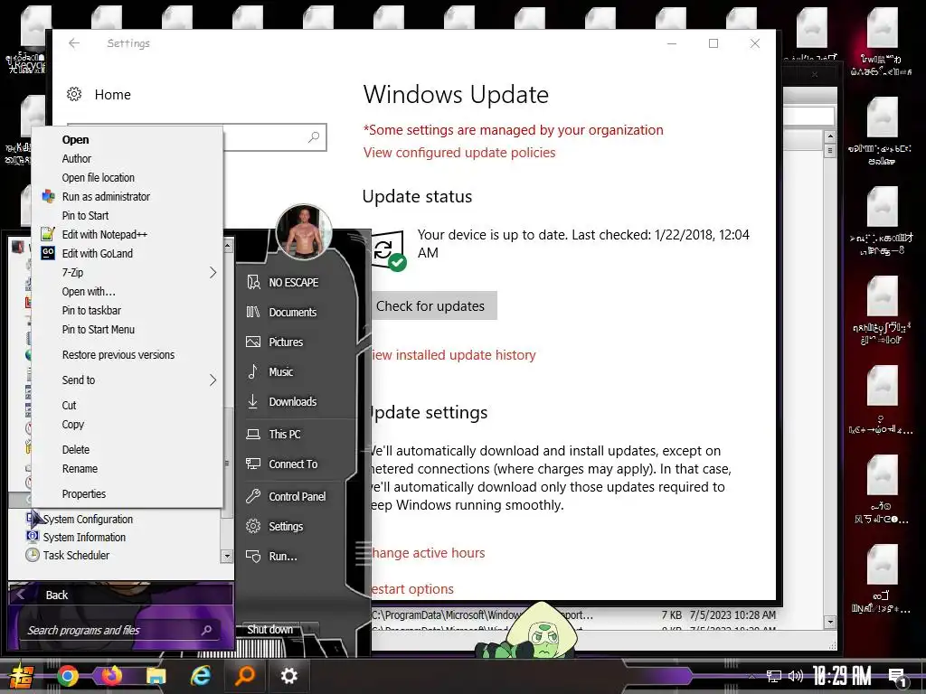Click the magnifier in Search programs and files
Screen dimensions: 926x694
pyautogui.click(x=206, y=630)
